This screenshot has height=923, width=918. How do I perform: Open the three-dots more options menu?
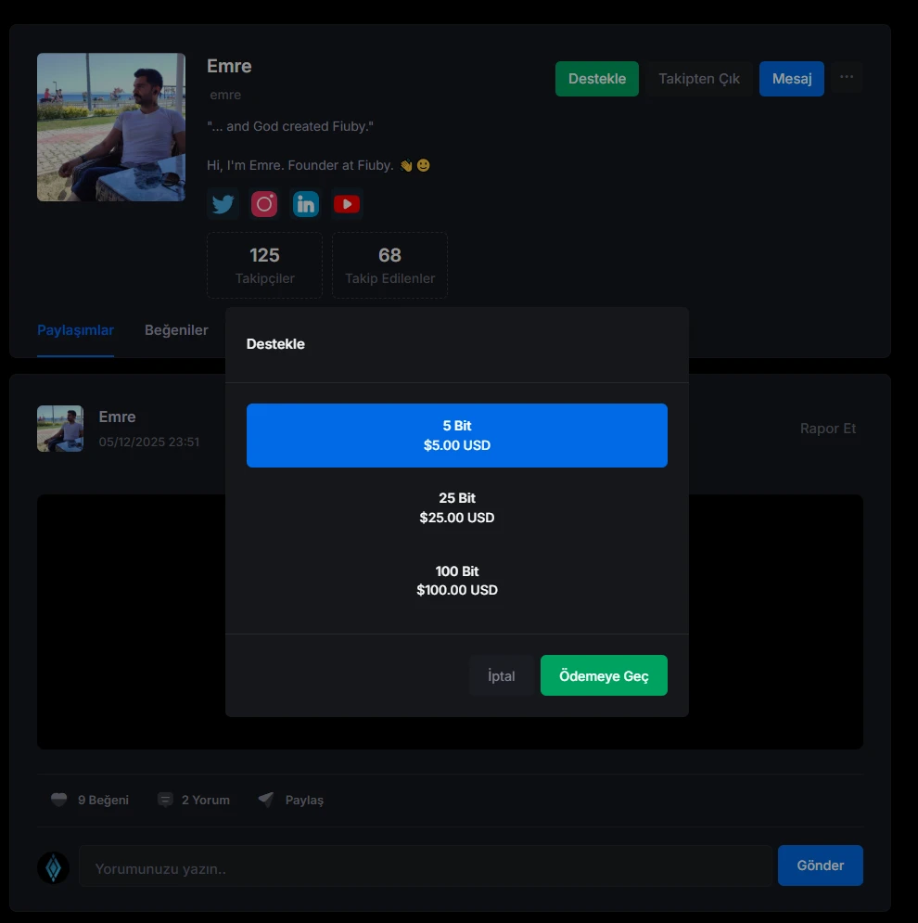pos(847,78)
